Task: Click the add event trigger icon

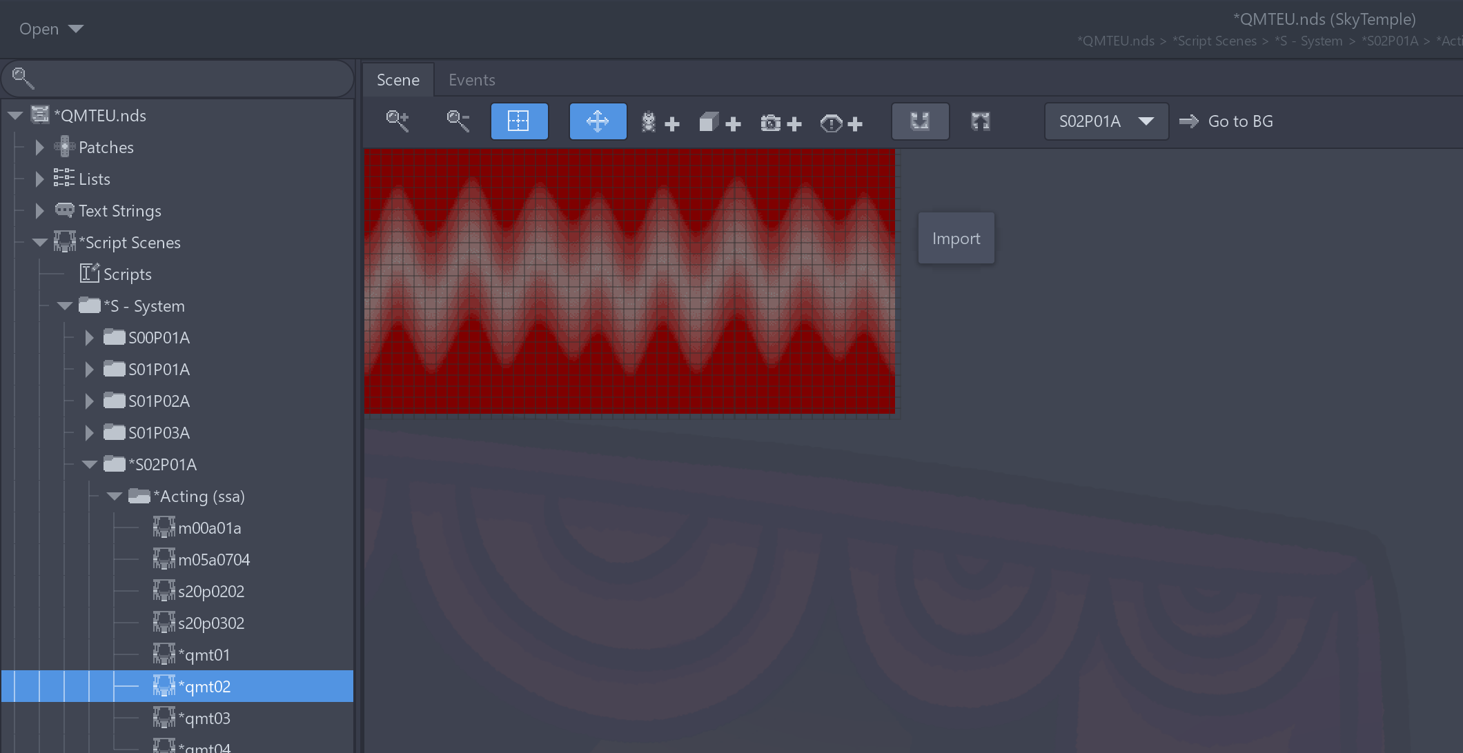Action: coord(841,123)
